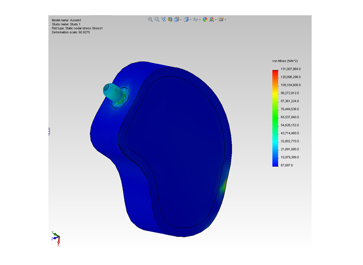This screenshot has width=363, height=265.
Task: Click the Zoom to Fit magnifier icon
Action: [x=150, y=20]
